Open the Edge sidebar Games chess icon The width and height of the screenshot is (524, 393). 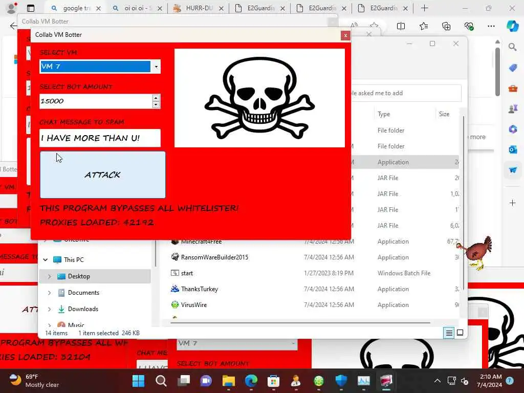click(513, 109)
